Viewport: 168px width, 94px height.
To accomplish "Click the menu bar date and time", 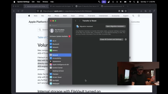I will (x=148, y=2).
